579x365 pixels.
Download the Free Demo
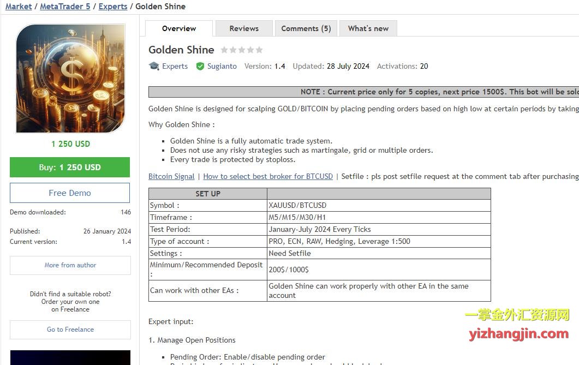tap(70, 193)
